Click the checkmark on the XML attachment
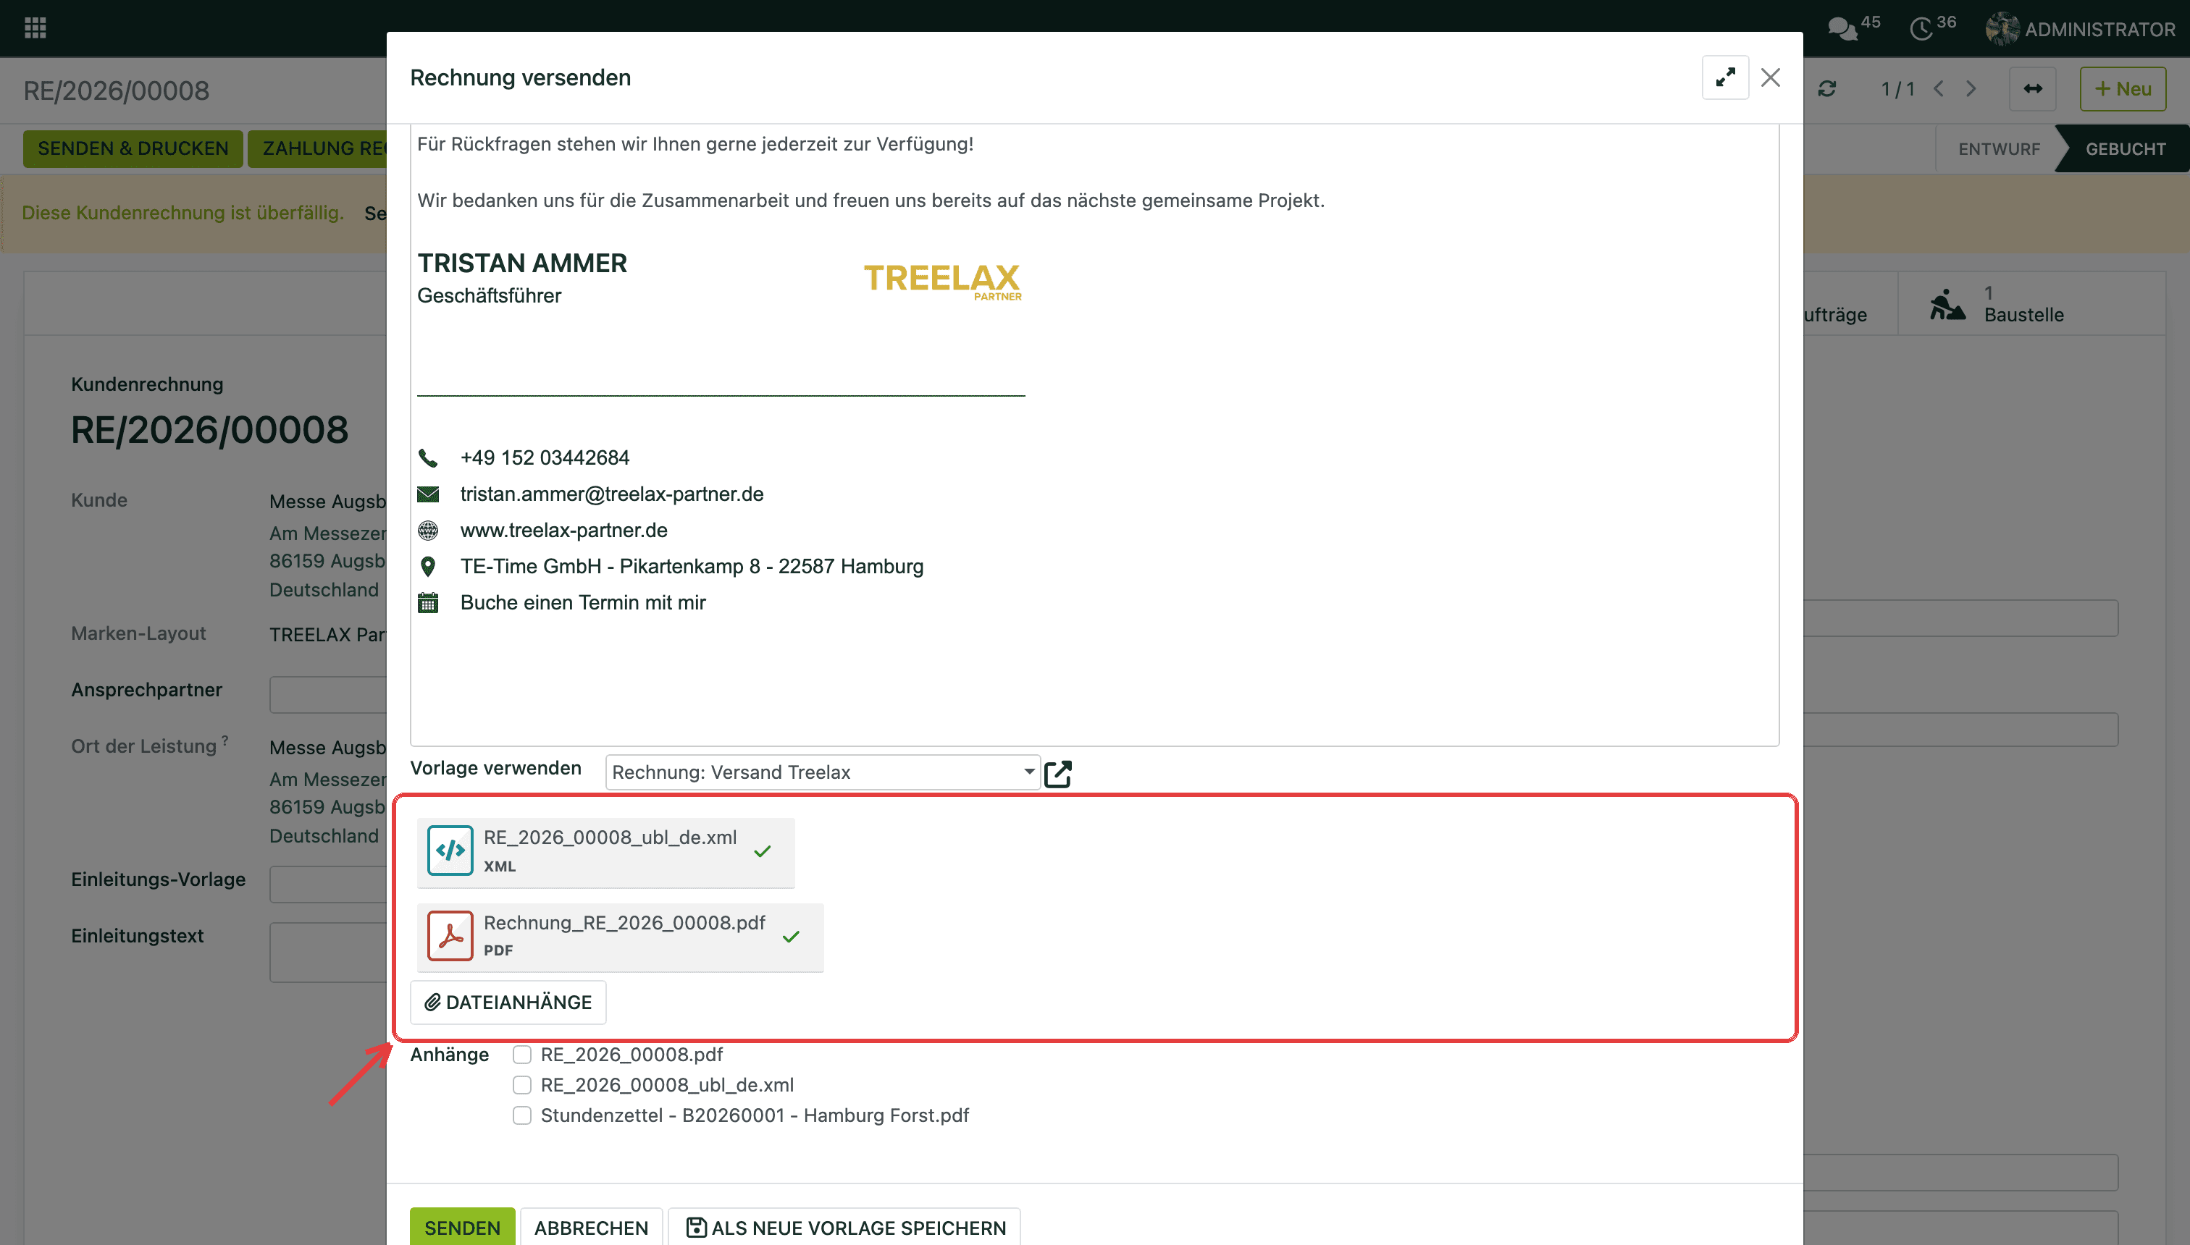2190x1245 pixels. [762, 852]
